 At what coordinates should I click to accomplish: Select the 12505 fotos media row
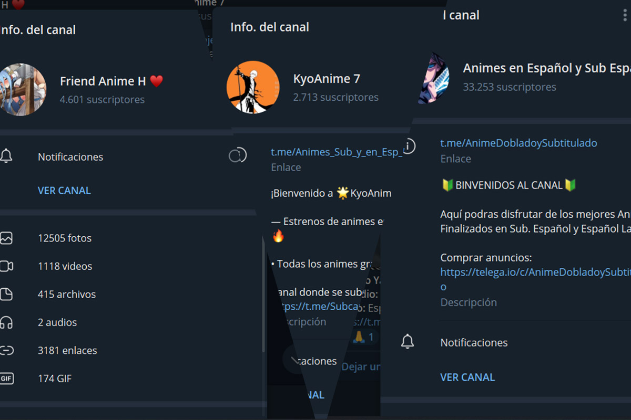131,238
